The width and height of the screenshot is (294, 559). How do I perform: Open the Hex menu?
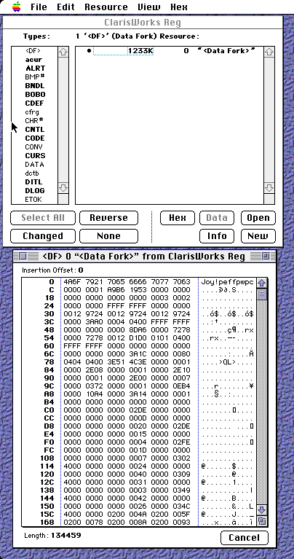[x=179, y=7]
